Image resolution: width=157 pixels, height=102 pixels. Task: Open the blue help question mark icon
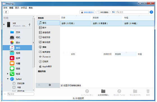coord(151,12)
